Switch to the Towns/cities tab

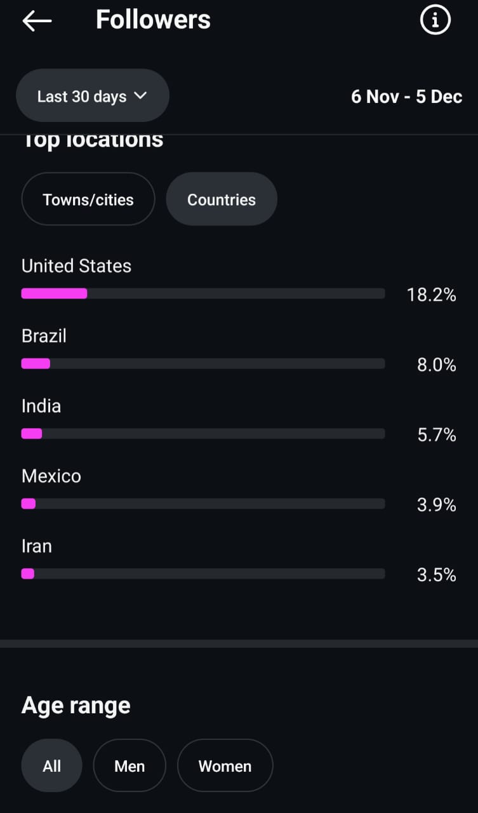(x=88, y=199)
